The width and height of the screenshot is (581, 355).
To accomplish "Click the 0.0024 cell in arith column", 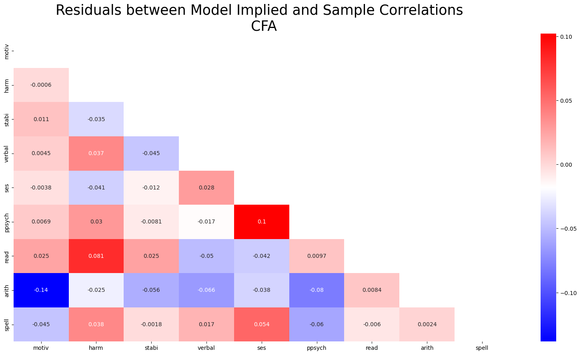I will [x=427, y=324].
